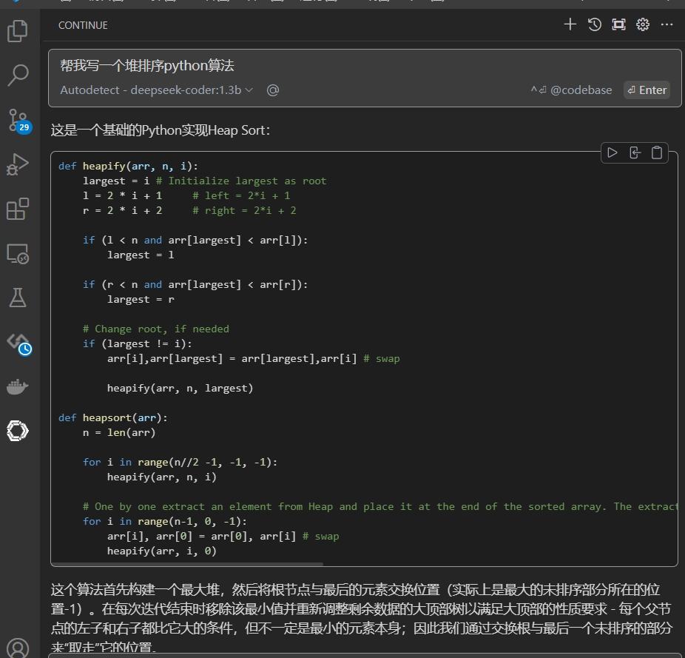Open the Docker view
This screenshot has height=658, width=685.
pos(18,386)
